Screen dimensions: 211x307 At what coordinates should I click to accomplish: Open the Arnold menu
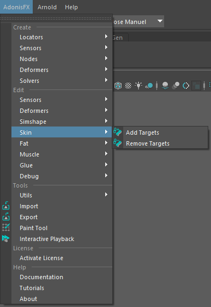click(47, 7)
